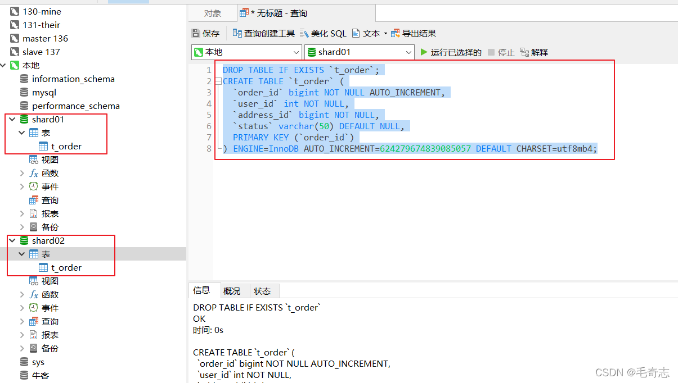Viewport: 678px width, 383px height.
Task: Open the Query Builder tool (查询创建工具)
Action: (x=264, y=34)
